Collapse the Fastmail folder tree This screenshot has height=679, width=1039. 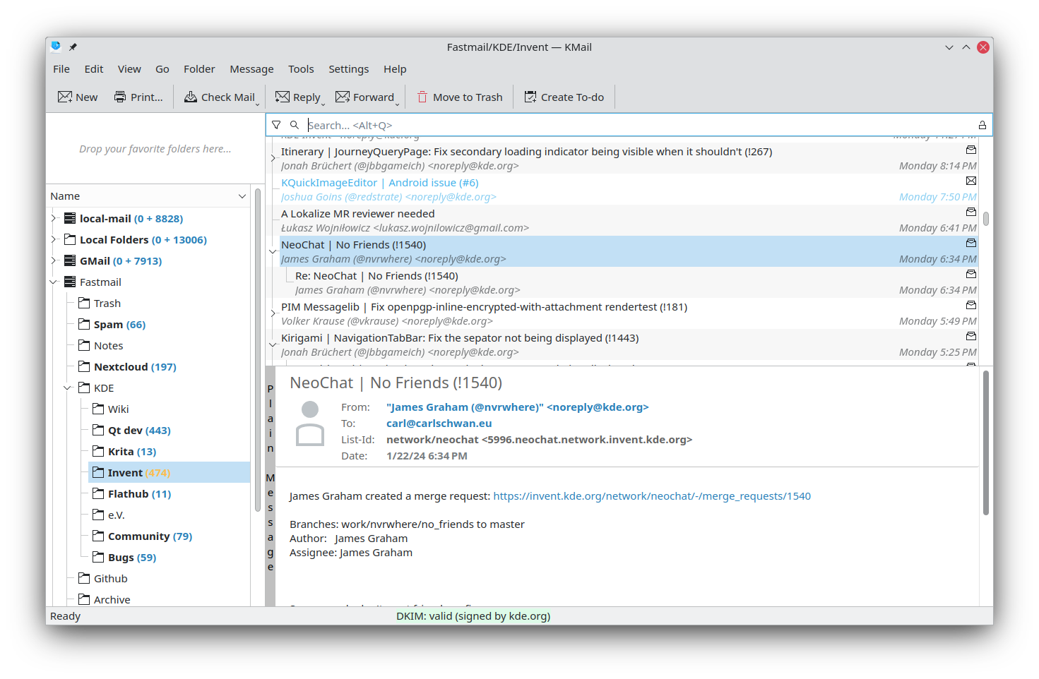coord(52,282)
